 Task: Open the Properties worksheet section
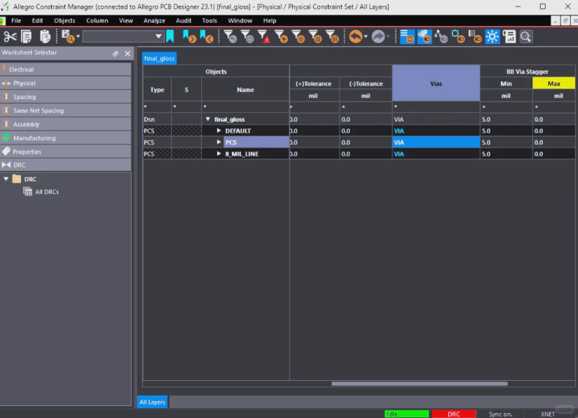(x=66, y=151)
